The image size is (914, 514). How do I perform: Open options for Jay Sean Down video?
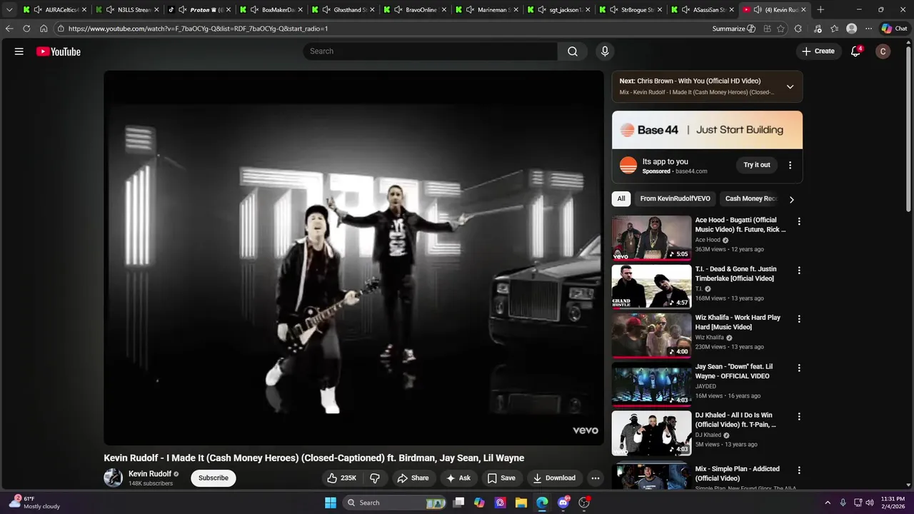[799, 368]
